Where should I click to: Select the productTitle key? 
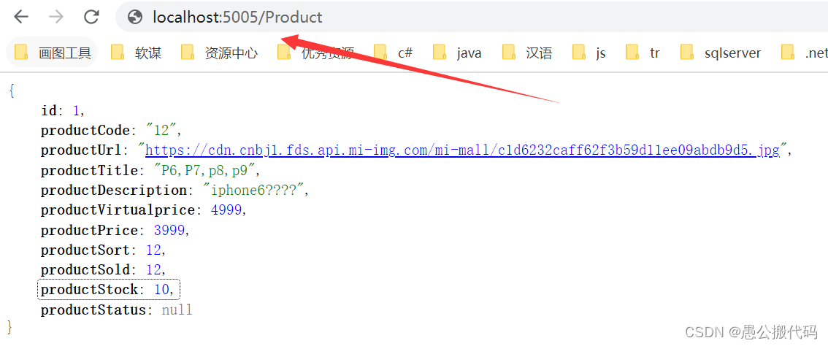(89, 170)
